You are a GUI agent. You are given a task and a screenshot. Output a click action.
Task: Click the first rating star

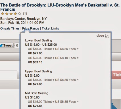[x=3, y=14]
